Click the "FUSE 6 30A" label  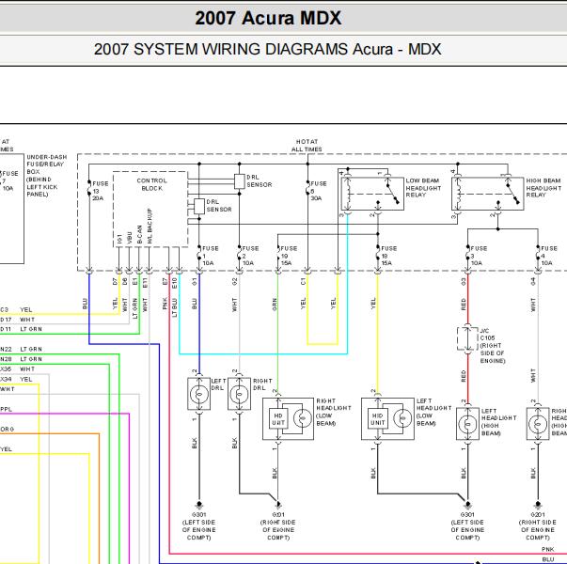pos(319,191)
